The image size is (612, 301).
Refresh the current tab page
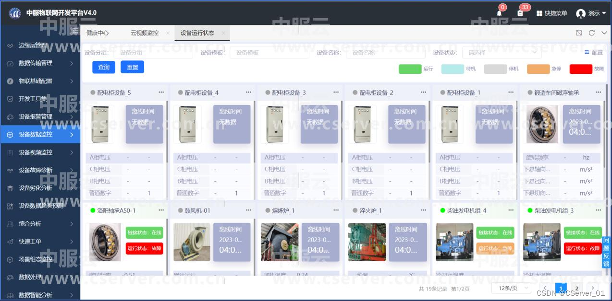[x=592, y=33]
